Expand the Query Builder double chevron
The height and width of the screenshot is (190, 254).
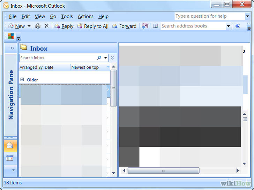112,58
